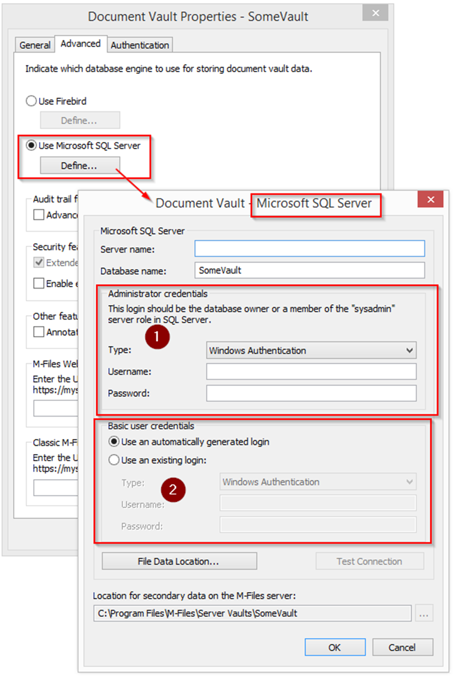The width and height of the screenshot is (456, 681).
Task: Click the Administrator Password field
Action: [x=311, y=393]
